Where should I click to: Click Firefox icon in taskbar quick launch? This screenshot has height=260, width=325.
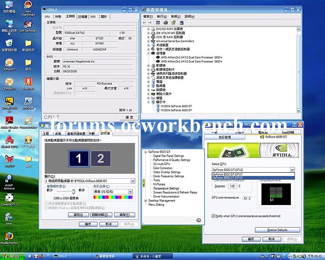click(42, 256)
